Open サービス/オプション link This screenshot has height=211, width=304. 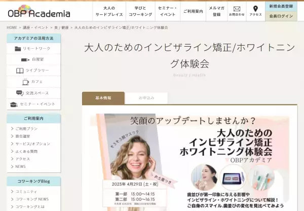tap(33, 144)
